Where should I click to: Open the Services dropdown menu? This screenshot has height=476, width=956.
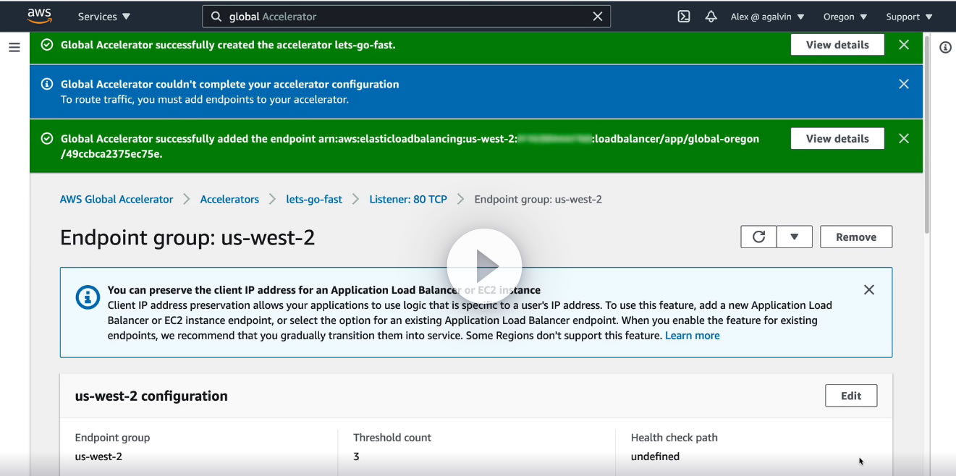pos(104,17)
